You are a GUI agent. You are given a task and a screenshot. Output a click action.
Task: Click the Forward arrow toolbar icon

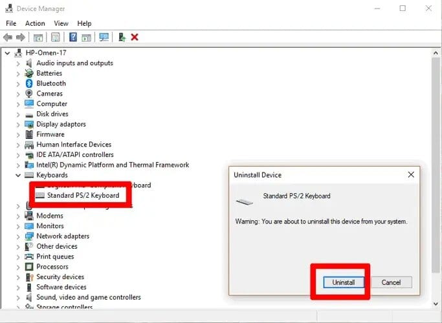click(x=21, y=37)
